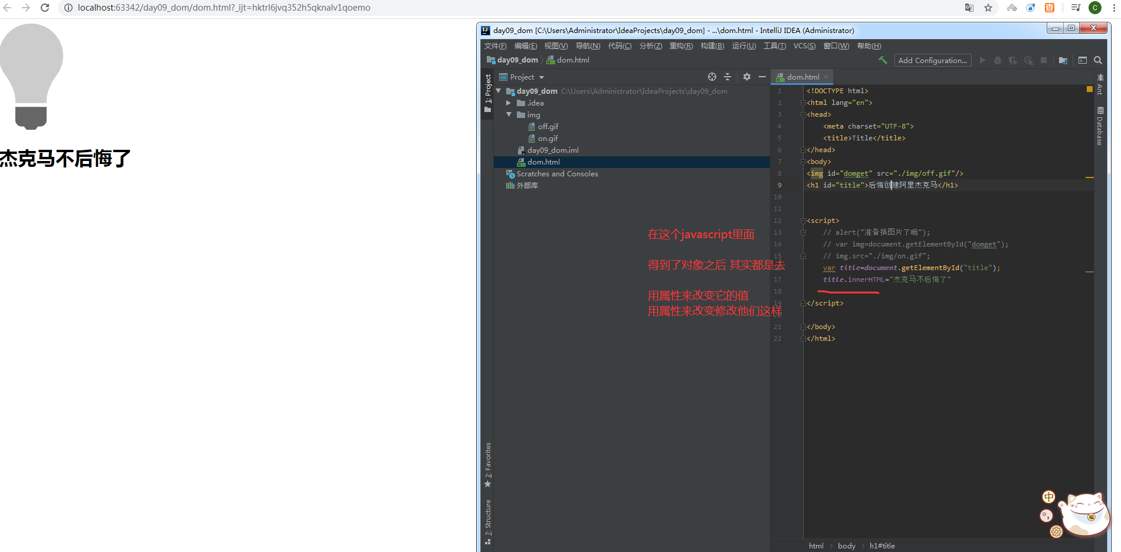Toggle the Ant tool window tab
The image size is (1121, 552).
[x=1100, y=84]
